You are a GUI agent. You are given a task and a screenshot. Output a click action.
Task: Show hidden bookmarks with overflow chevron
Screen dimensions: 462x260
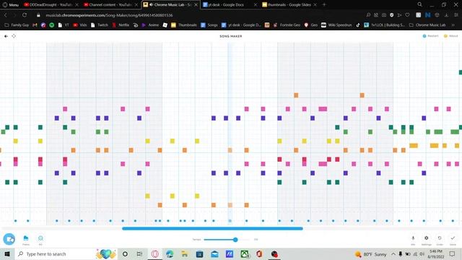click(x=453, y=25)
